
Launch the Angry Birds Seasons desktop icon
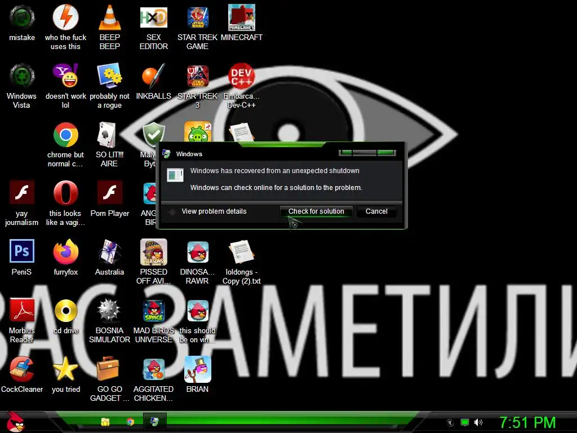(x=153, y=252)
